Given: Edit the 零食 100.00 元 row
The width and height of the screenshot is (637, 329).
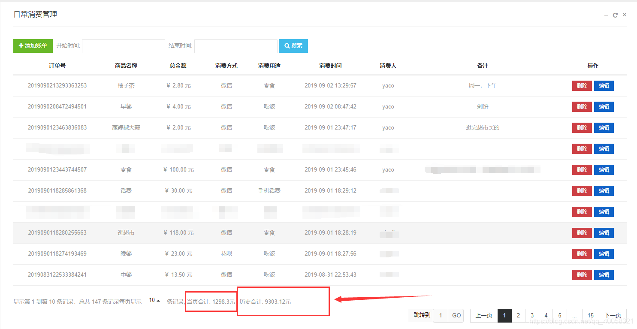Looking at the screenshot, I should point(604,170).
